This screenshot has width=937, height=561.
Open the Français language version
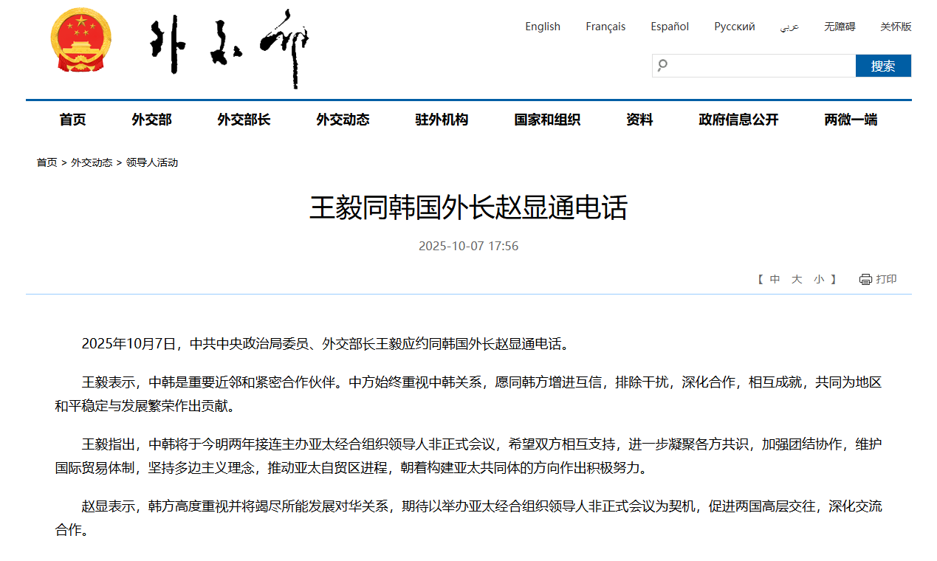[x=605, y=27]
